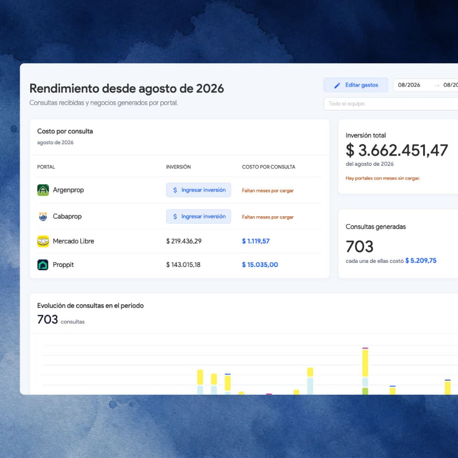This screenshot has width=458, height=458.
Task: Open the 08/2026 start date field
Action: coord(409,85)
